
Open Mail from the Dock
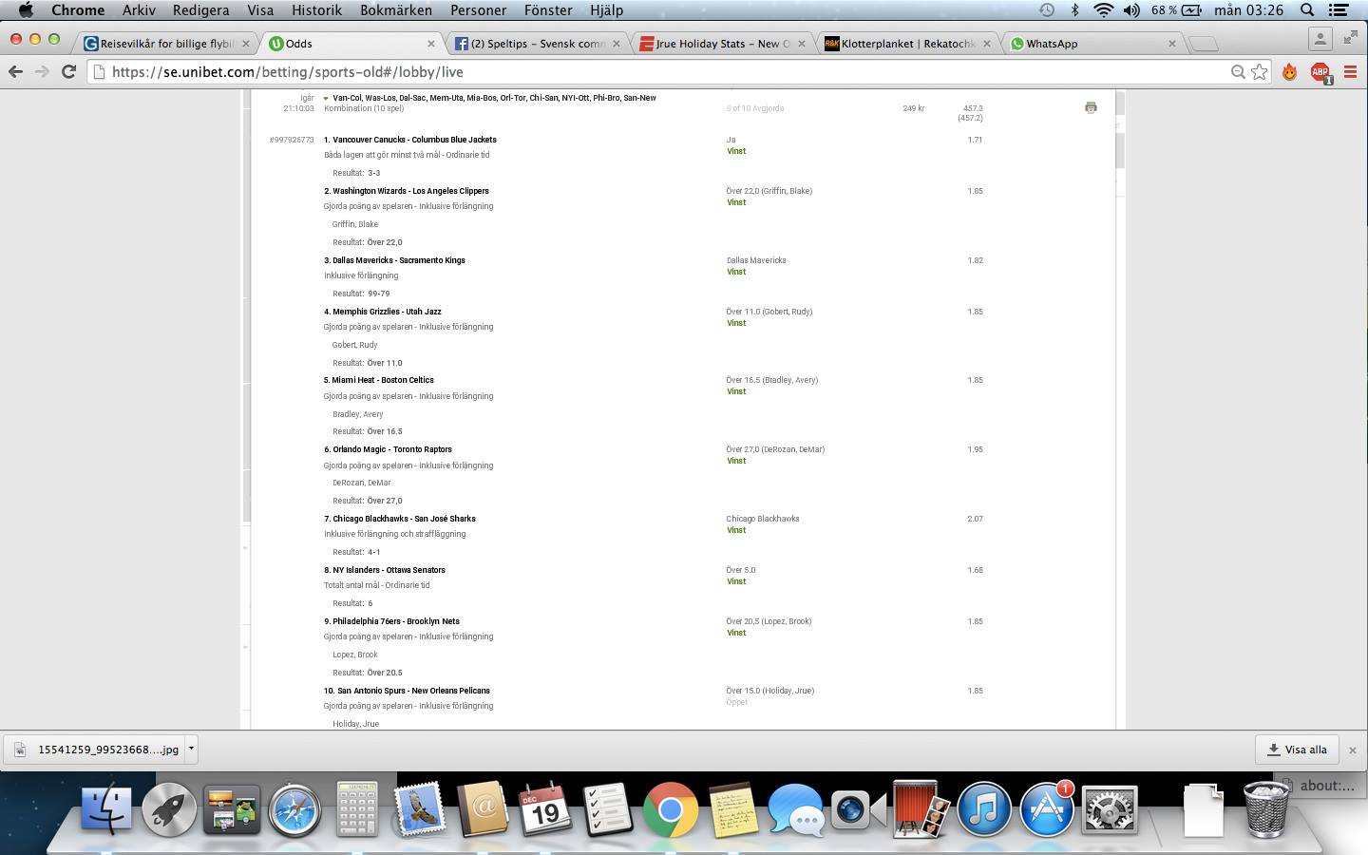(x=420, y=809)
